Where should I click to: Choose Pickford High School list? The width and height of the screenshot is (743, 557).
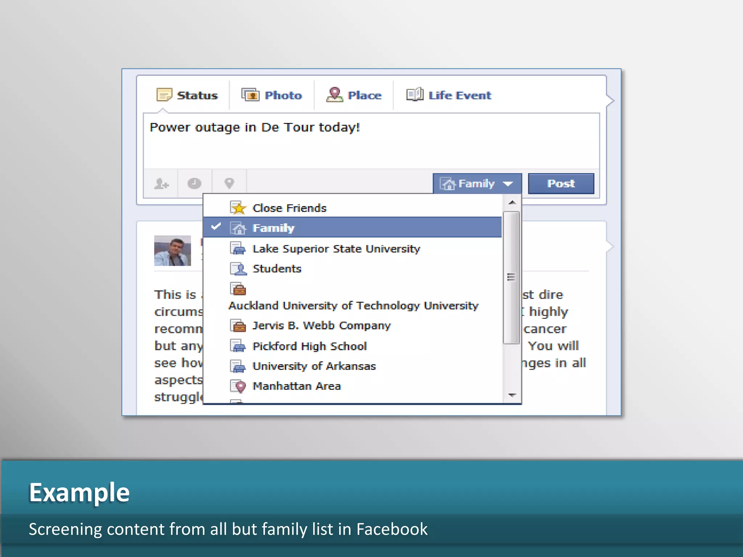(x=353, y=346)
